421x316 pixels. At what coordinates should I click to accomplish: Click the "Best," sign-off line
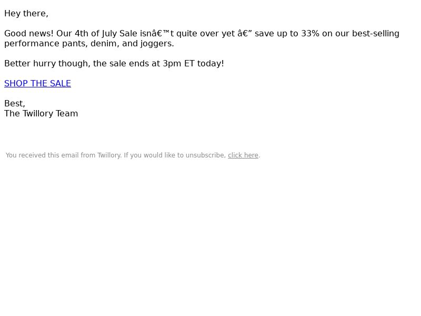(x=15, y=103)
